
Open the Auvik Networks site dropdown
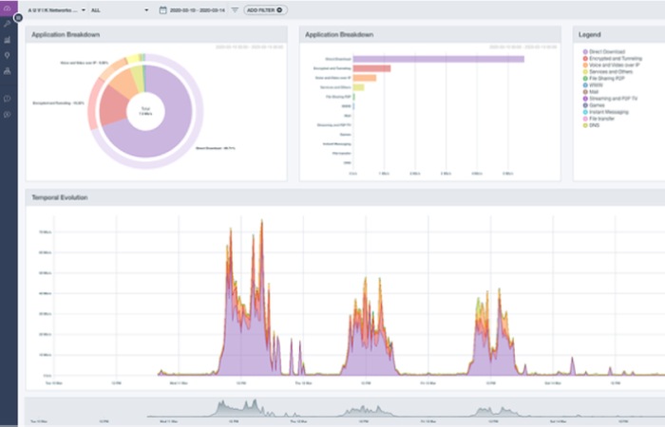click(57, 10)
